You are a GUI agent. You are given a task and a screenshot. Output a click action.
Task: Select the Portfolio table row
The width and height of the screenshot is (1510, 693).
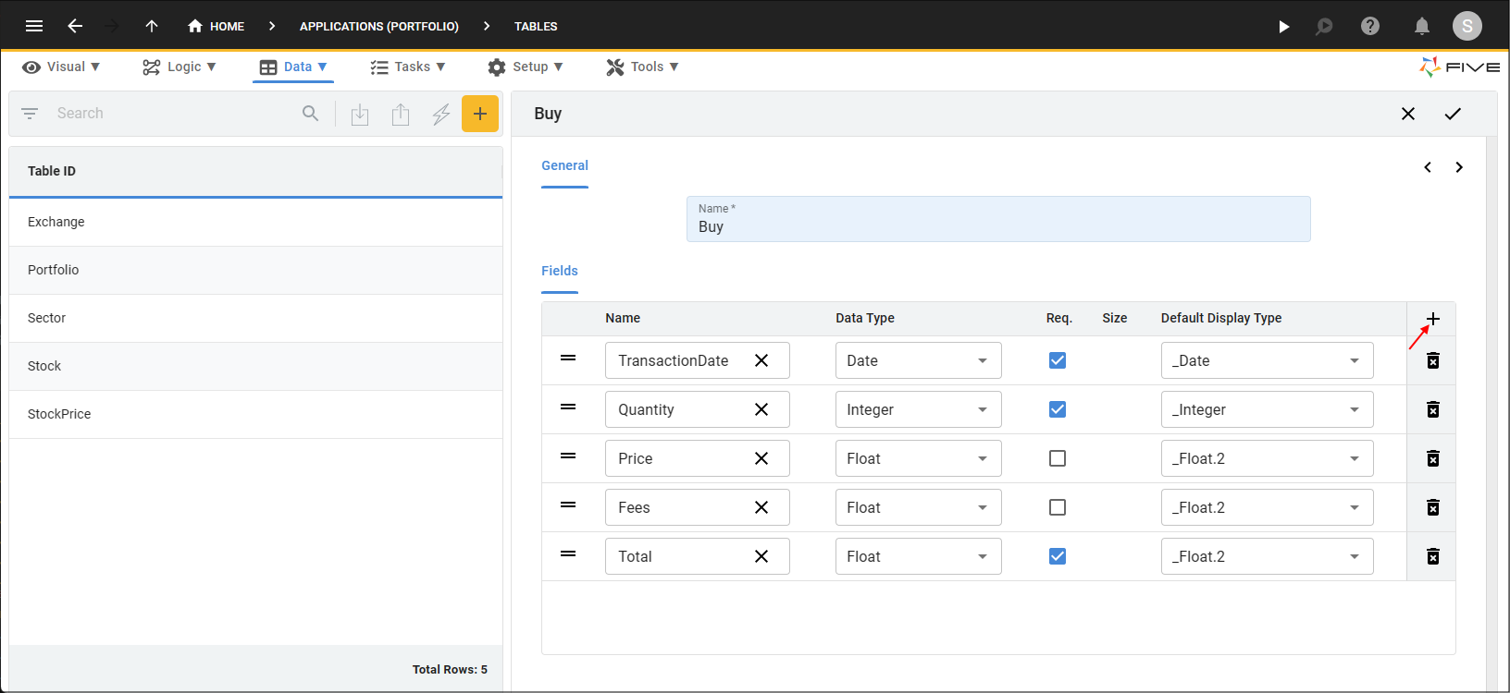click(x=255, y=270)
